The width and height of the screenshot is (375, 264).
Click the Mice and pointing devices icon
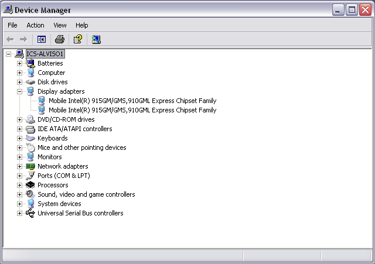[30, 148]
